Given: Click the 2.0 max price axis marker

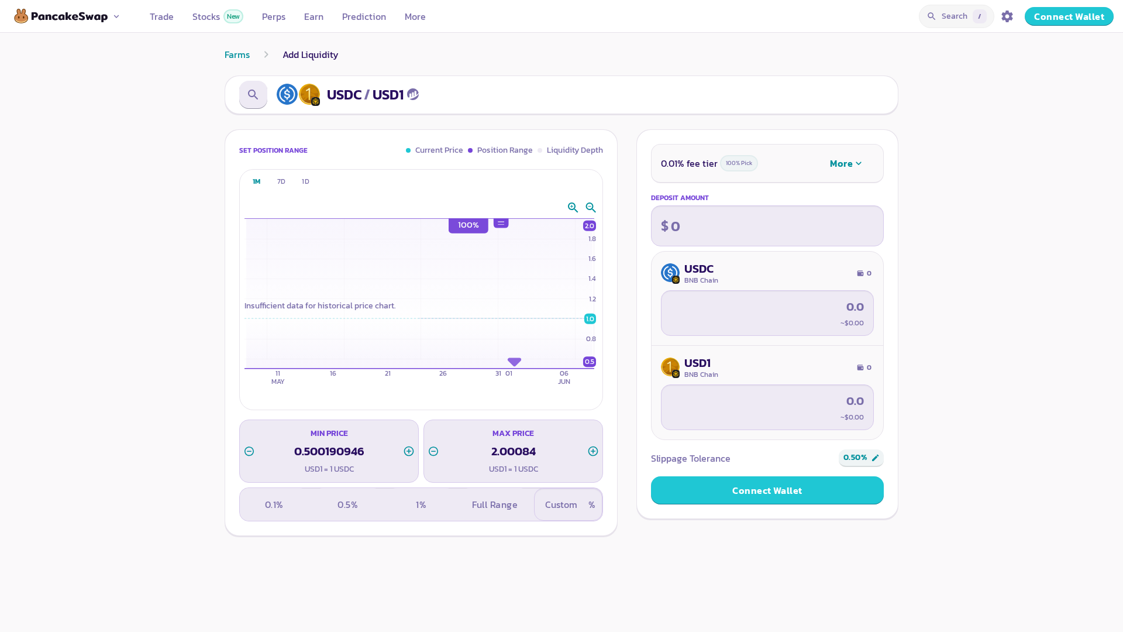Looking at the screenshot, I should tap(590, 226).
